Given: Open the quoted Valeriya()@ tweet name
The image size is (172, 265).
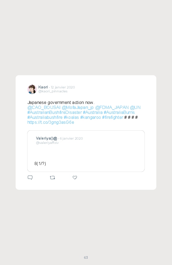Looking at the screenshot, I should [x=46, y=138].
